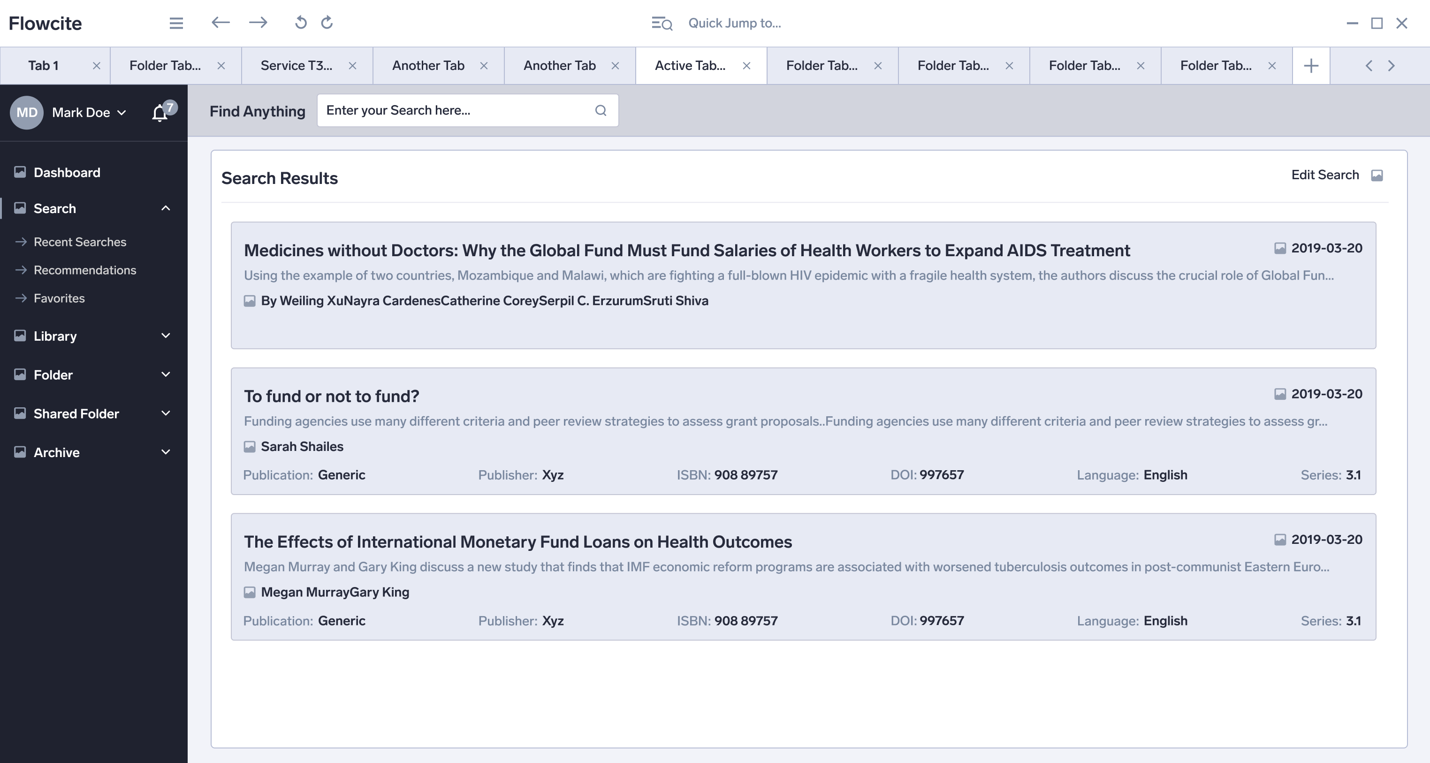Image resolution: width=1430 pixels, height=763 pixels.
Task: Click the redo icon
Action: coord(327,23)
